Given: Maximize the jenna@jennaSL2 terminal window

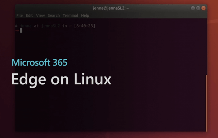Looking at the screenshot, I should [198, 8].
